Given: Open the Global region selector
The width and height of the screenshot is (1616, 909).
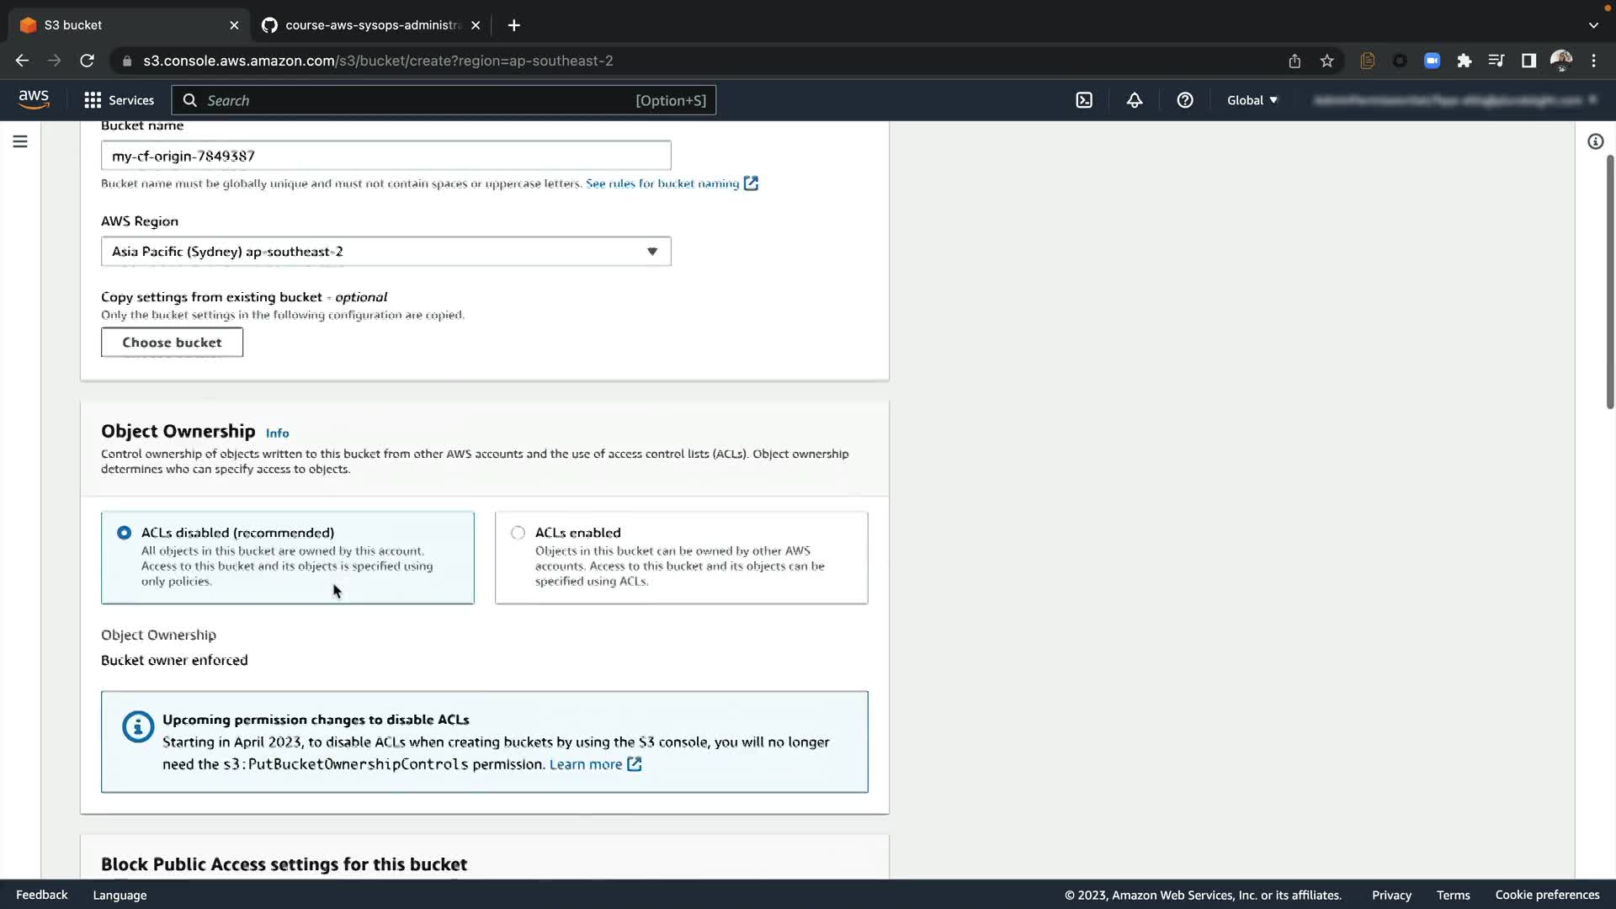Looking at the screenshot, I should click(x=1252, y=100).
